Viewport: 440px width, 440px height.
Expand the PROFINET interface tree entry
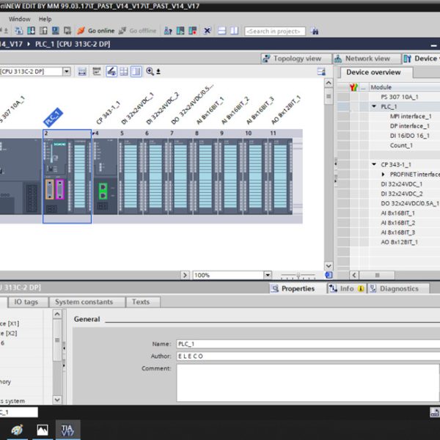[x=383, y=175]
